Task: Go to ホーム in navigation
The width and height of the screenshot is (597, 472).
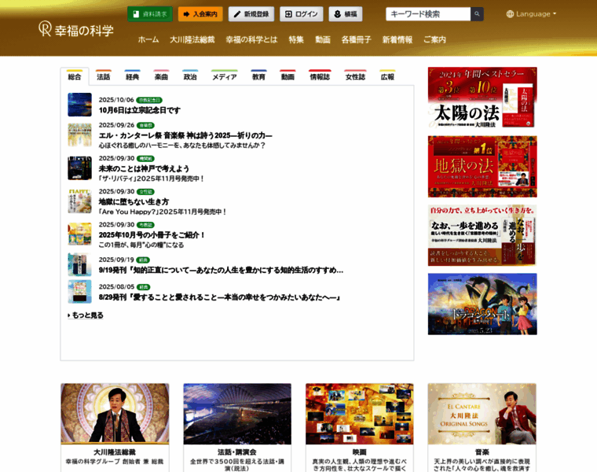Action: [x=148, y=39]
